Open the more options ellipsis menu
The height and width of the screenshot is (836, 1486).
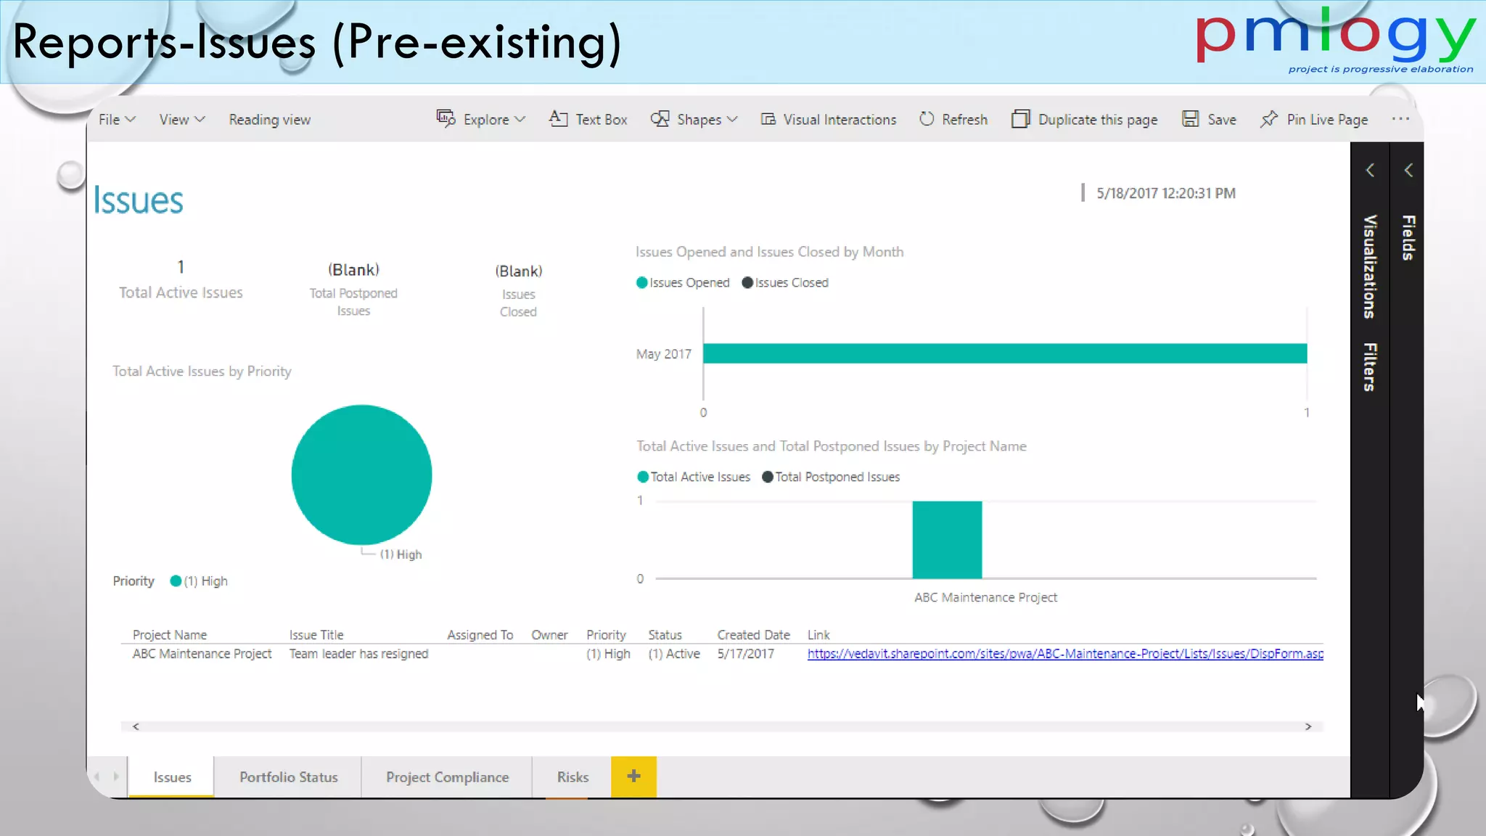pyautogui.click(x=1400, y=119)
